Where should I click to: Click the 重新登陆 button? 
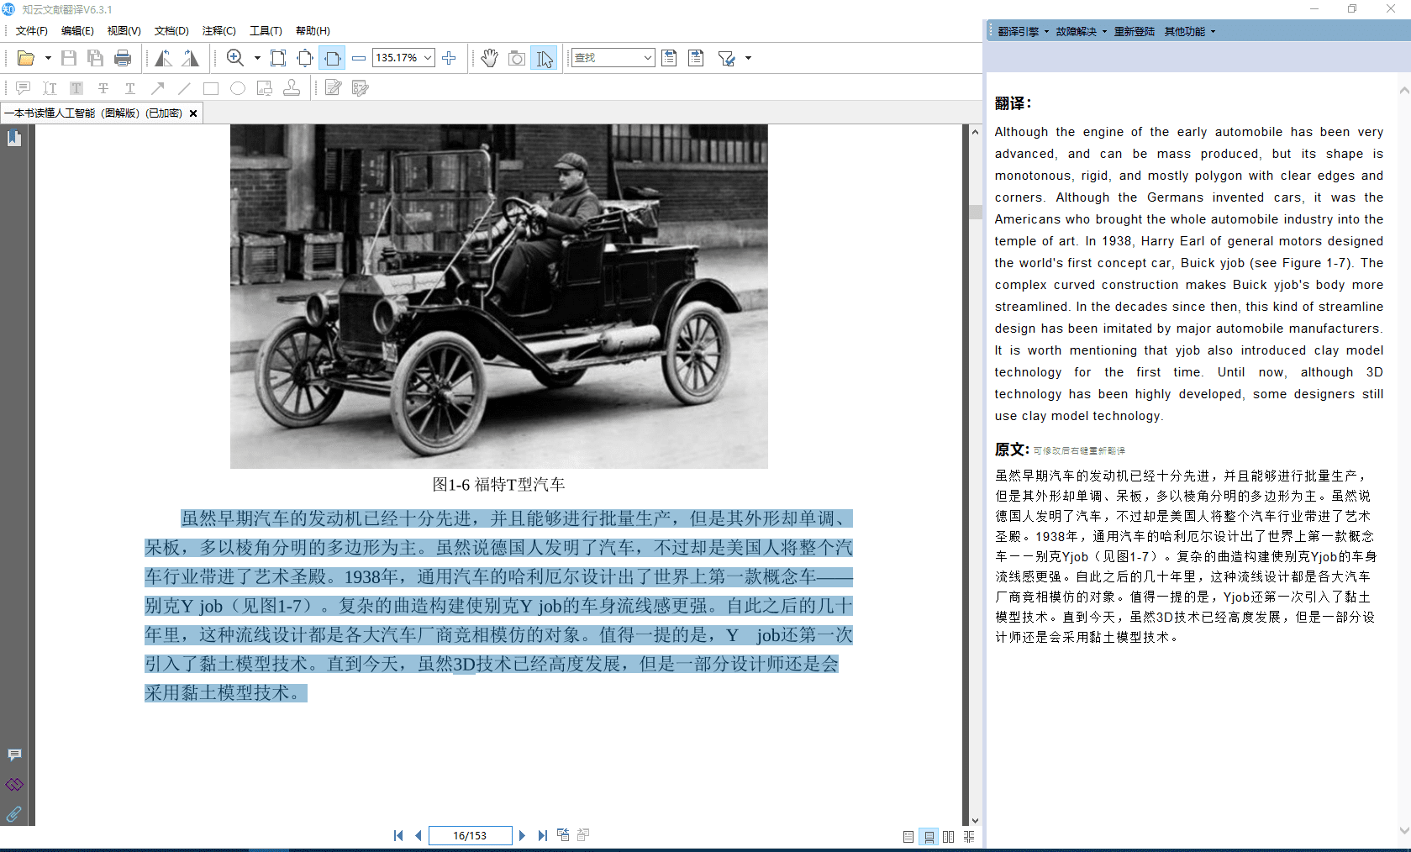[x=1134, y=32]
